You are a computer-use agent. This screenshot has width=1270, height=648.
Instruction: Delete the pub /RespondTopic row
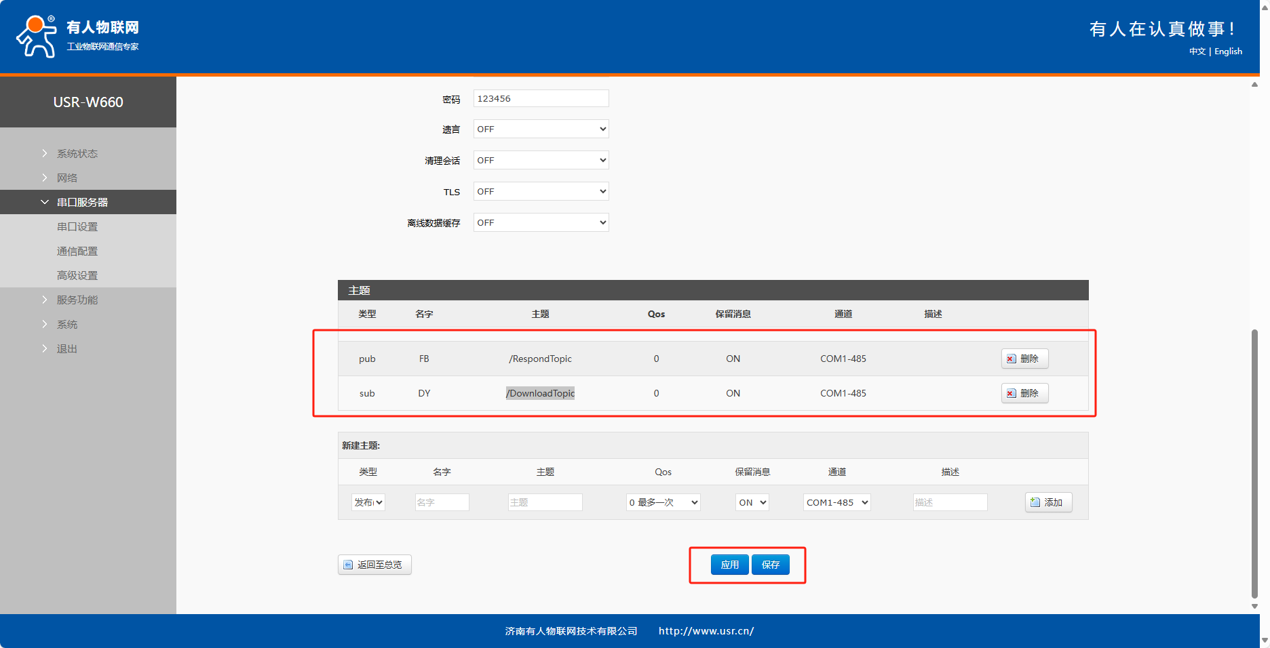[x=1024, y=359]
